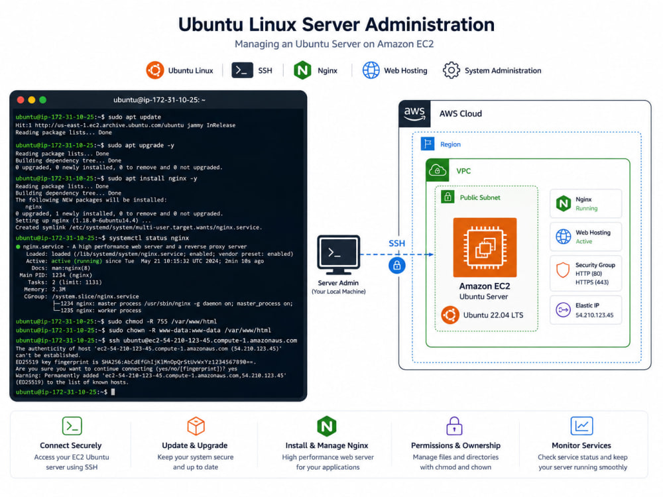Image resolution: width=663 pixels, height=497 pixels.
Task: Click the ED25519 key fingerprint line
Action: (x=136, y=362)
